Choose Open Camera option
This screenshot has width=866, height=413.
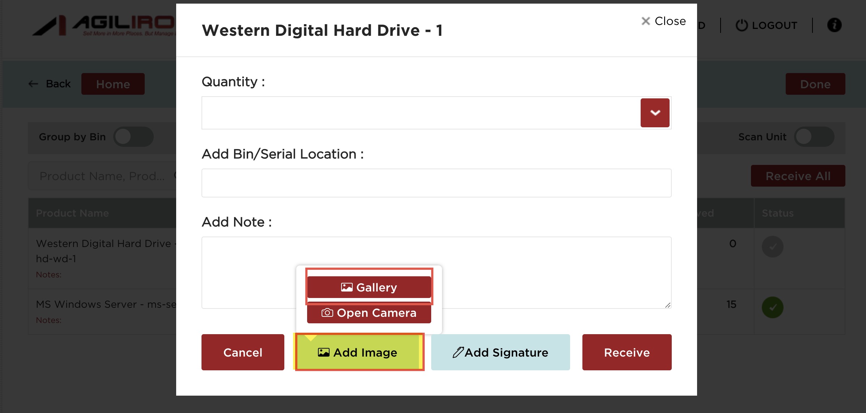(x=369, y=313)
